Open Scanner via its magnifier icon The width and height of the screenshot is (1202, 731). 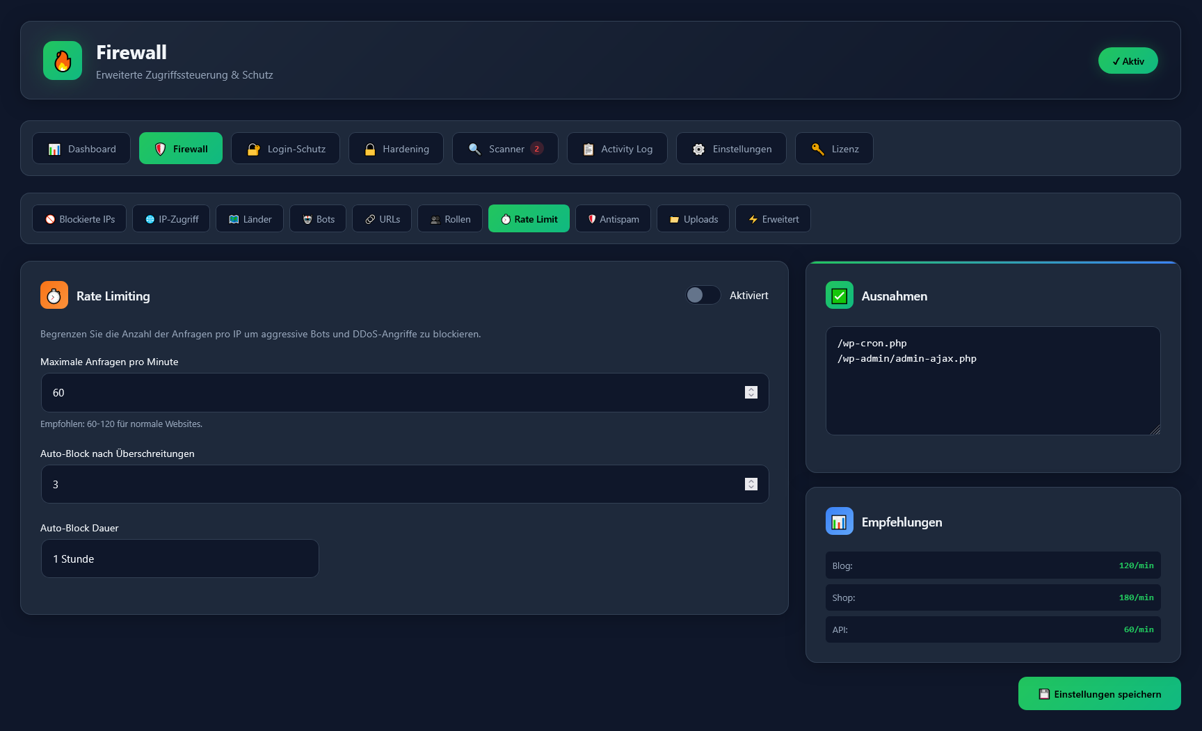click(x=474, y=149)
